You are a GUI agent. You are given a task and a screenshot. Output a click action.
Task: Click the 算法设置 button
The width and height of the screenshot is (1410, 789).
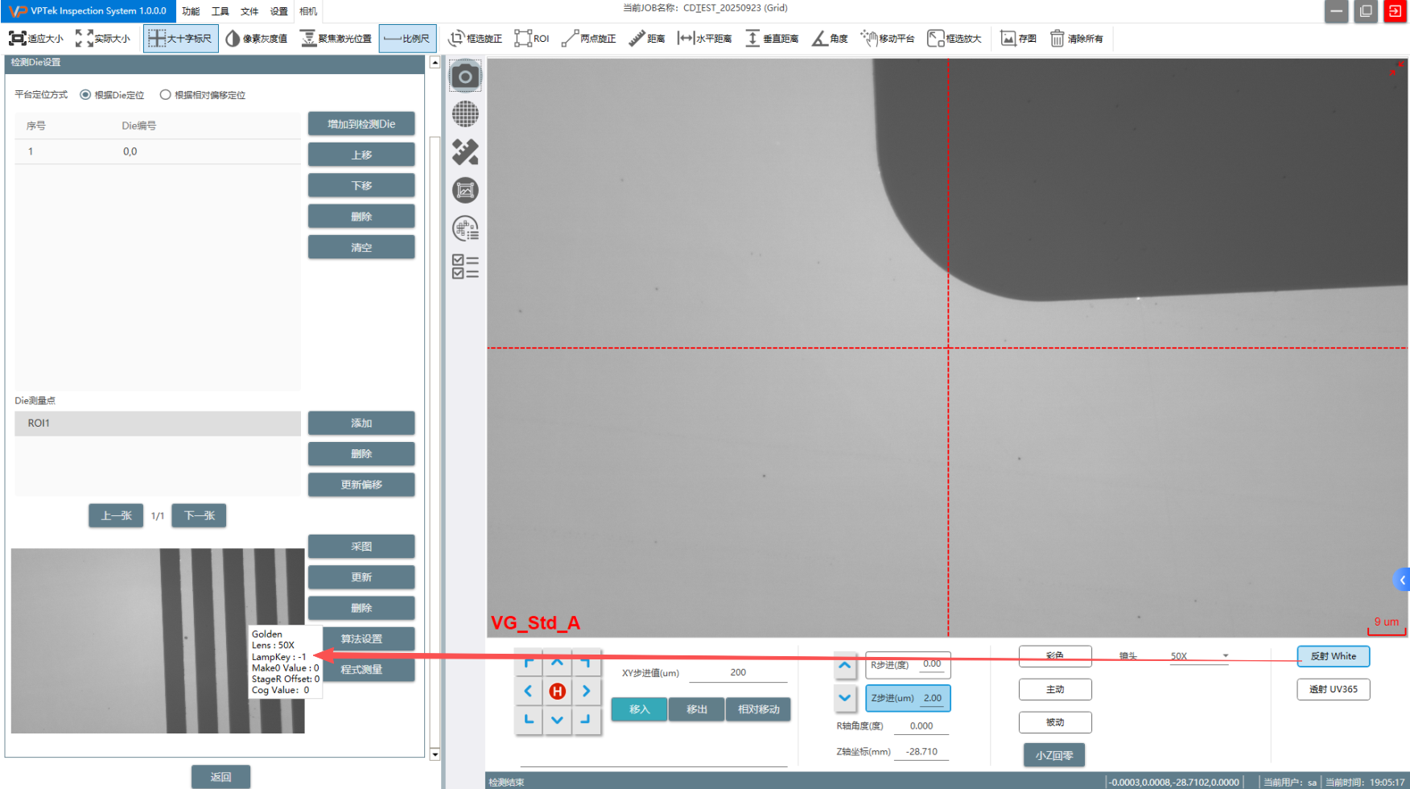(x=361, y=638)
